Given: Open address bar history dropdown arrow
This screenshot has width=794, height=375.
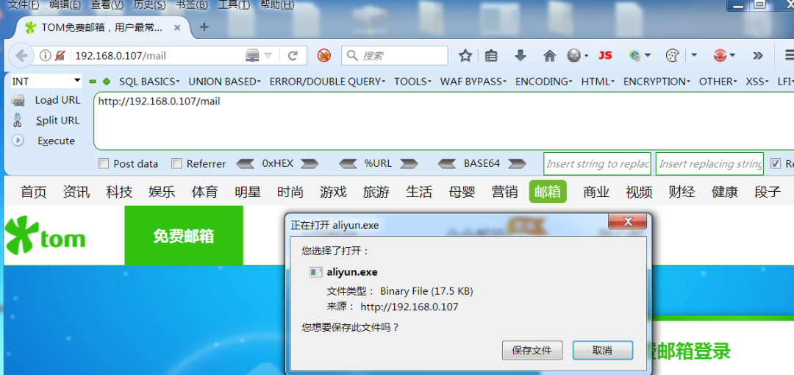Looking at the screenshot, I should (268, 56).
